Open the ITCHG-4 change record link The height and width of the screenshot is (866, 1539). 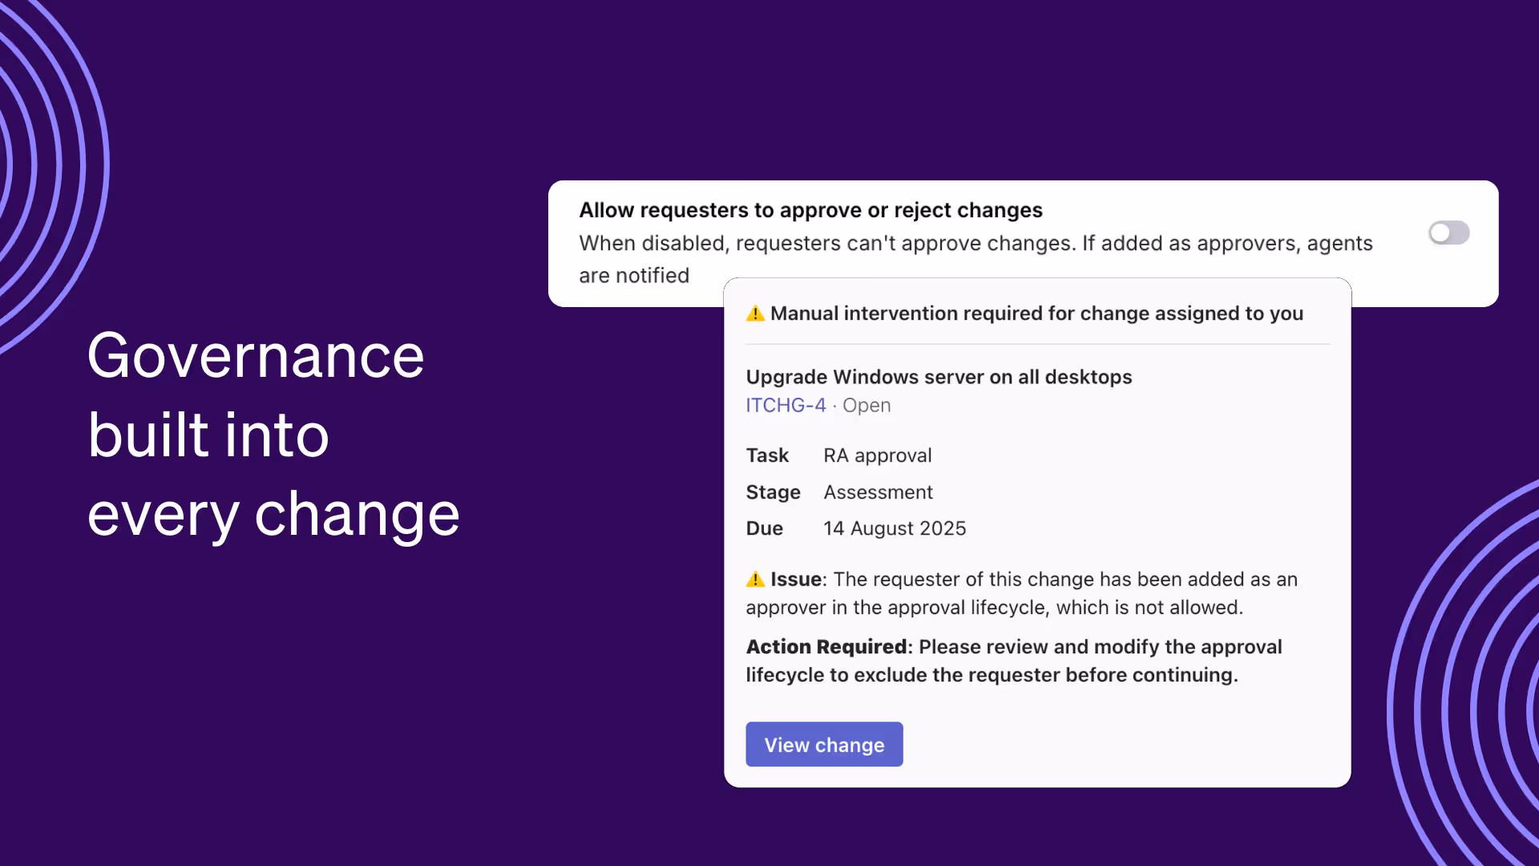pos(785,405)
